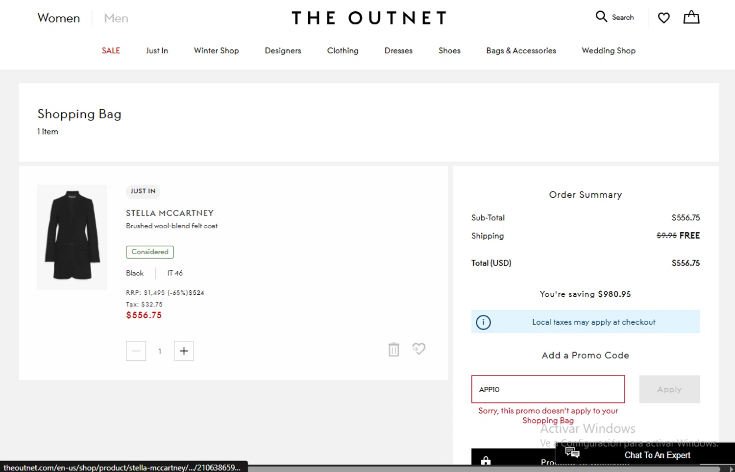Click the padlock icon on the checkout button

click(x=486, y=461)
